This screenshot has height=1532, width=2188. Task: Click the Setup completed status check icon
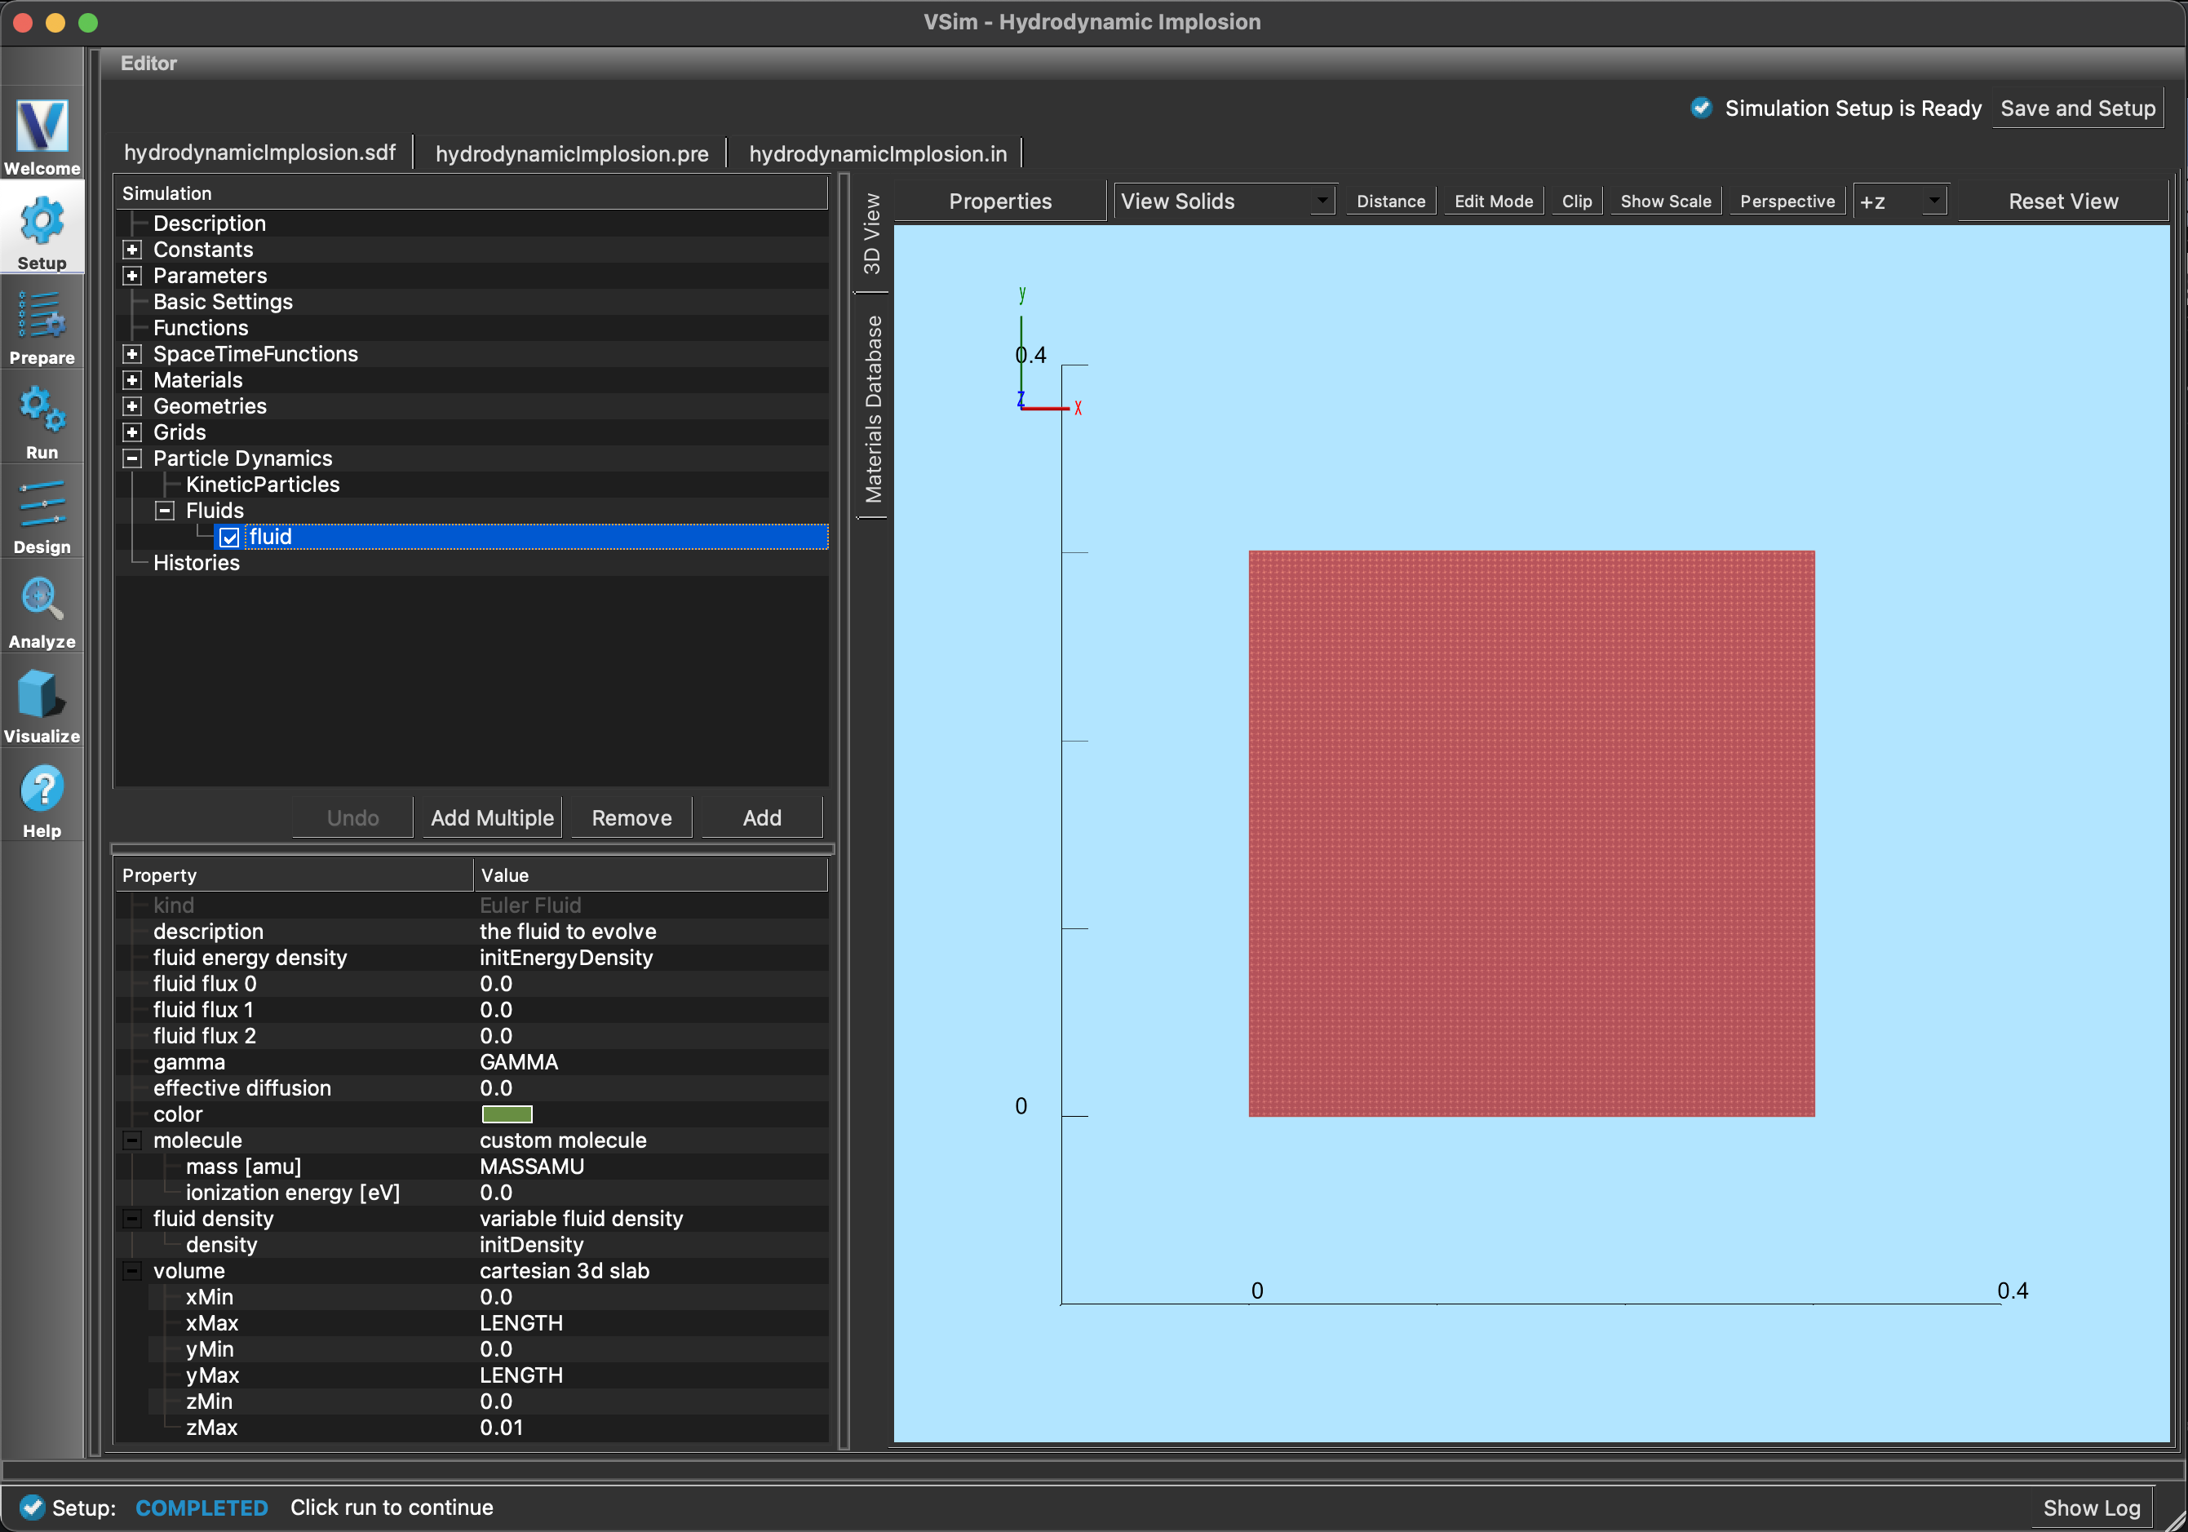(33, 1506)
